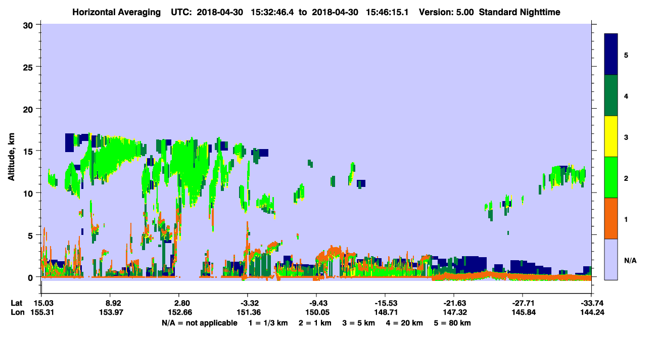
Task: Click the longitude value 145.84
Action: coord(523,313)
